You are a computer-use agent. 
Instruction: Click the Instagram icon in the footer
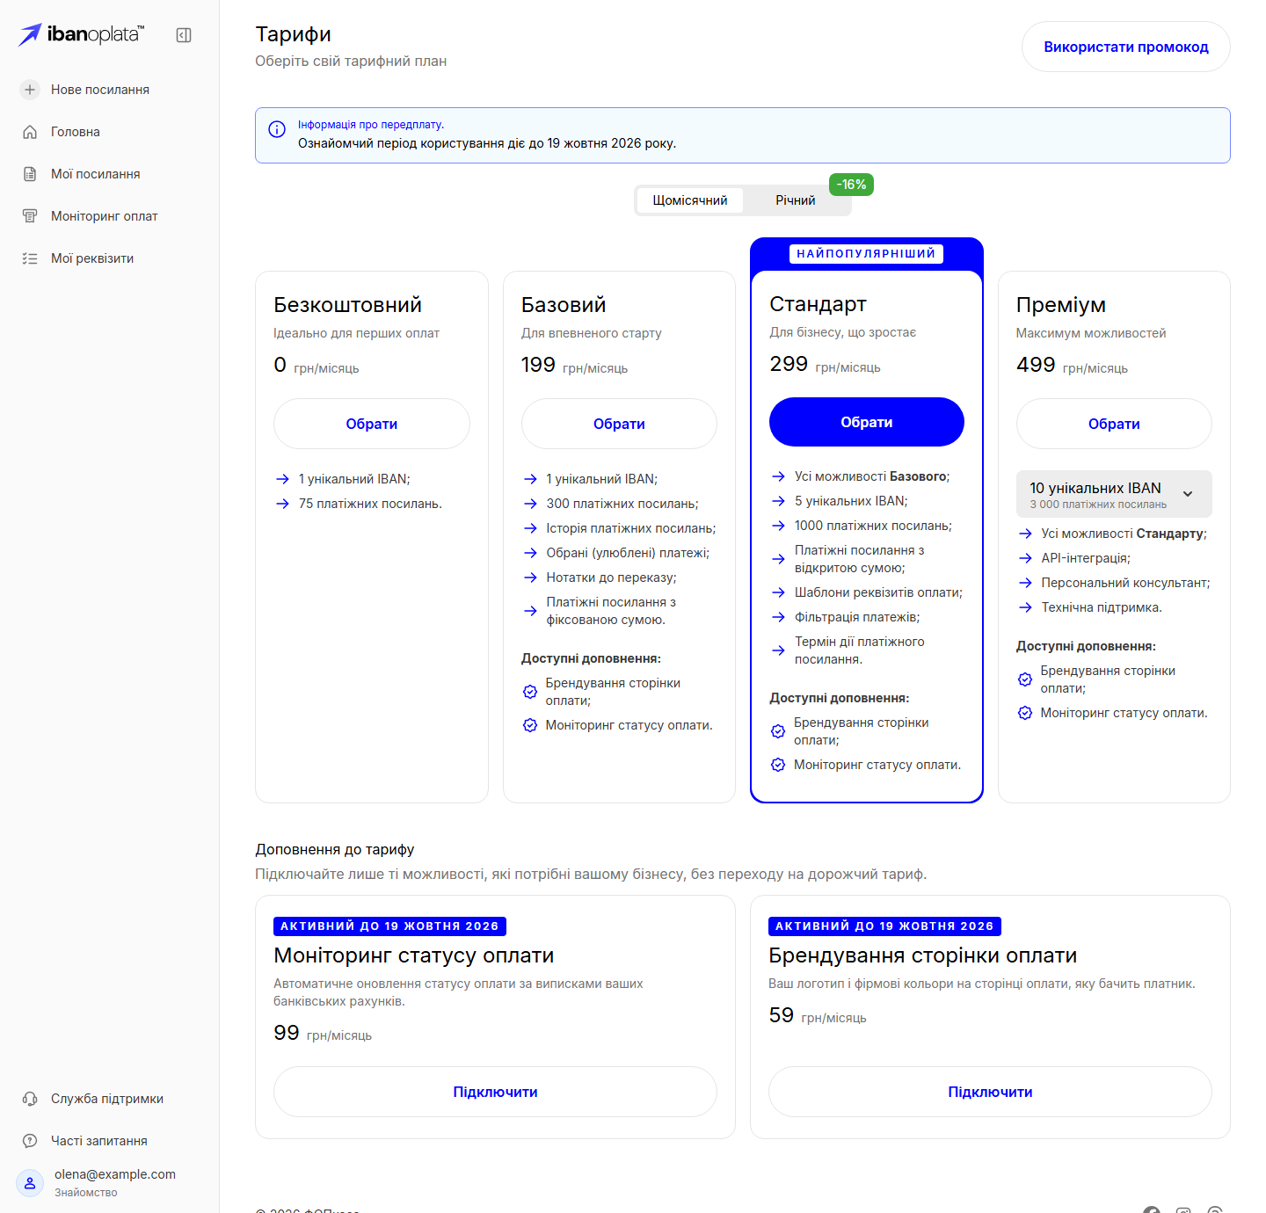click(1183, 1211)
